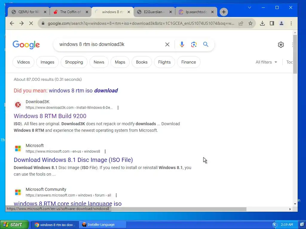The image size is (306, 229).
Task: Close the E2Guardian tab
Action: (171, 12)
